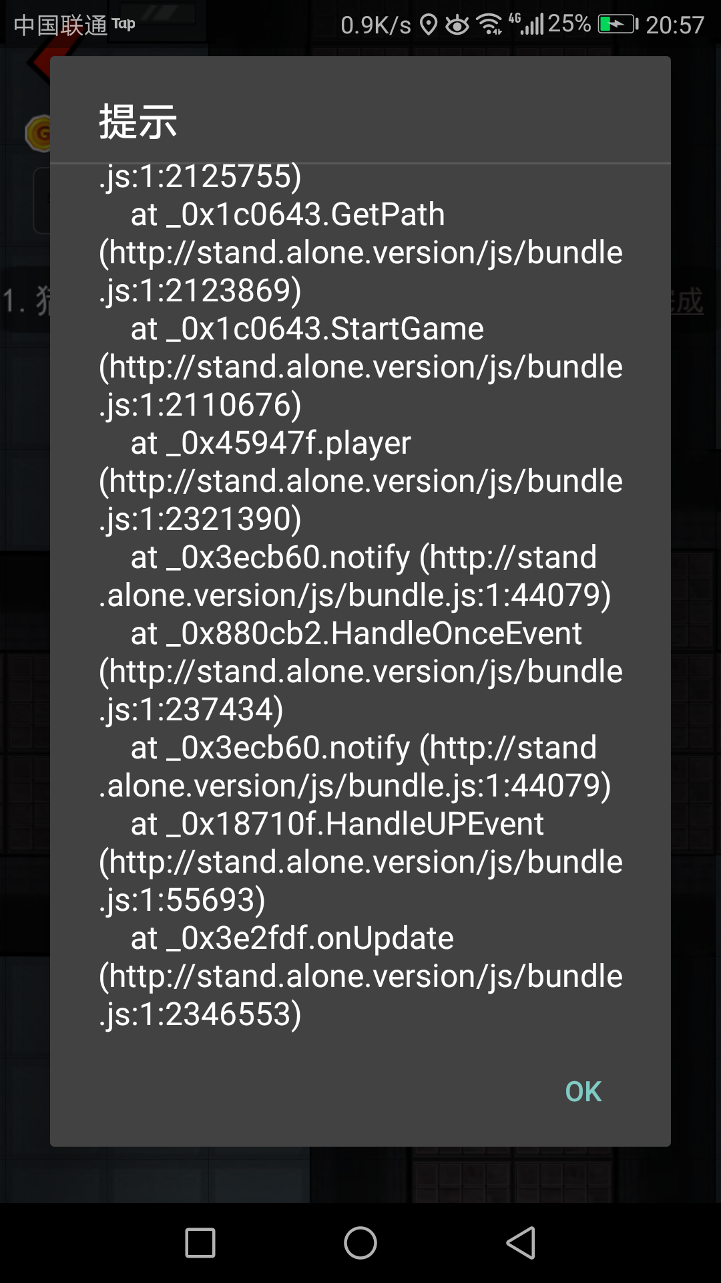The height and width of the screenshot is (1283, 721).
Task: Tap the red back arrow behind the dialog
Action: [x=39, y=65]
